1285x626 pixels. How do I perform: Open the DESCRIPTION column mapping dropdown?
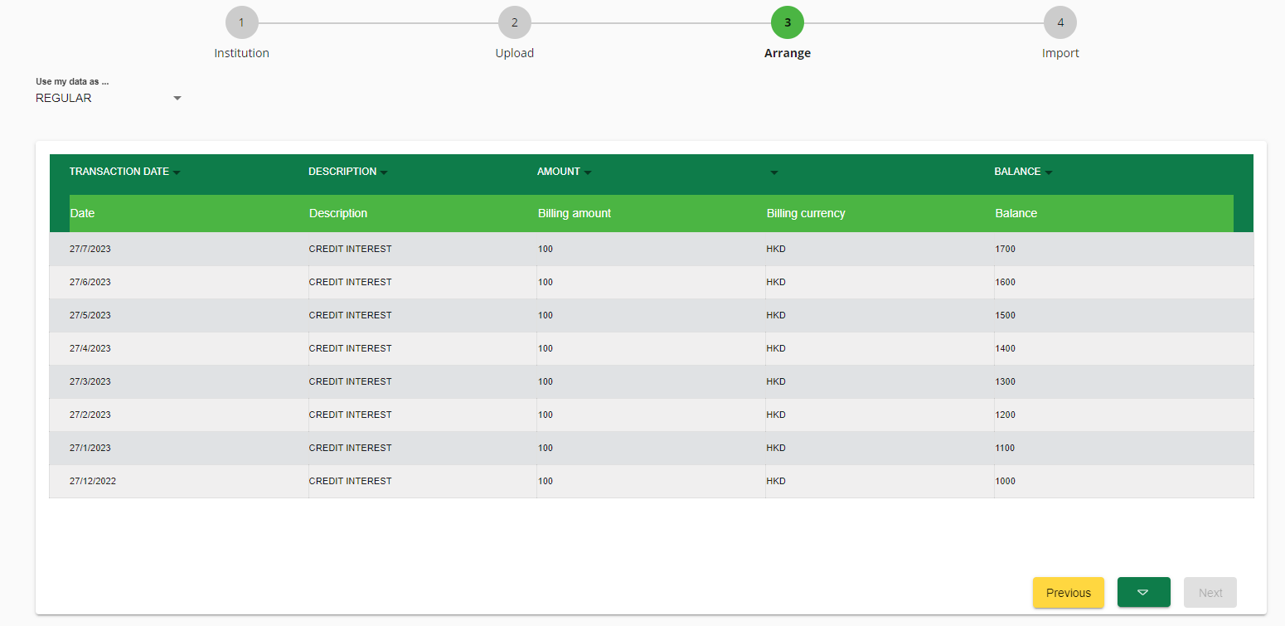coord(347,172)
